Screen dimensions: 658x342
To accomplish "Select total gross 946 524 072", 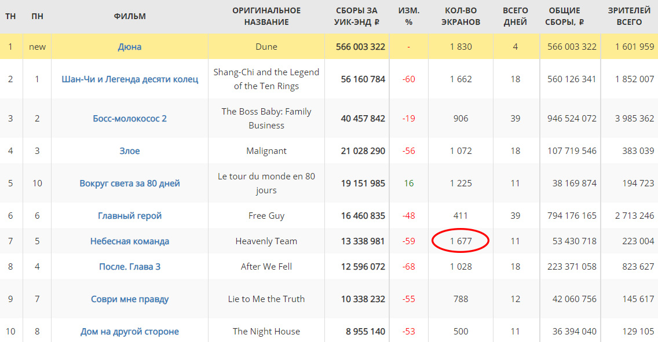I will point(572,118).
